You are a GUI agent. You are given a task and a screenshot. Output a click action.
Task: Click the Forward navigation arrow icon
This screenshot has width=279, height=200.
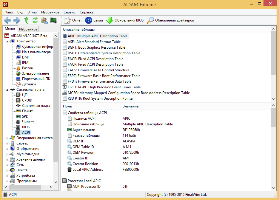[x=17, y=20]
